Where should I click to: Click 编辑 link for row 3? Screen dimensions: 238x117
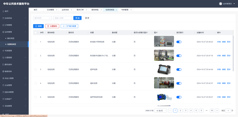click(x=224, y=69)
